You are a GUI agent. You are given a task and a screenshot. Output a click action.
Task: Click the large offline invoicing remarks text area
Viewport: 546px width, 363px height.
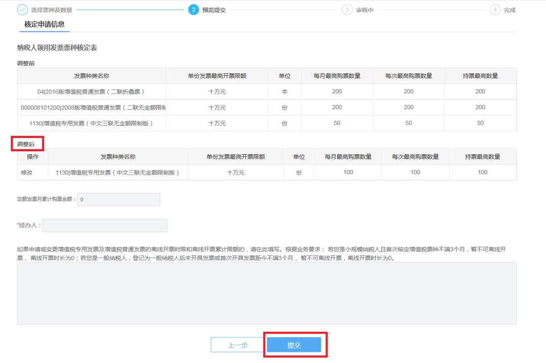click(267, 293)
